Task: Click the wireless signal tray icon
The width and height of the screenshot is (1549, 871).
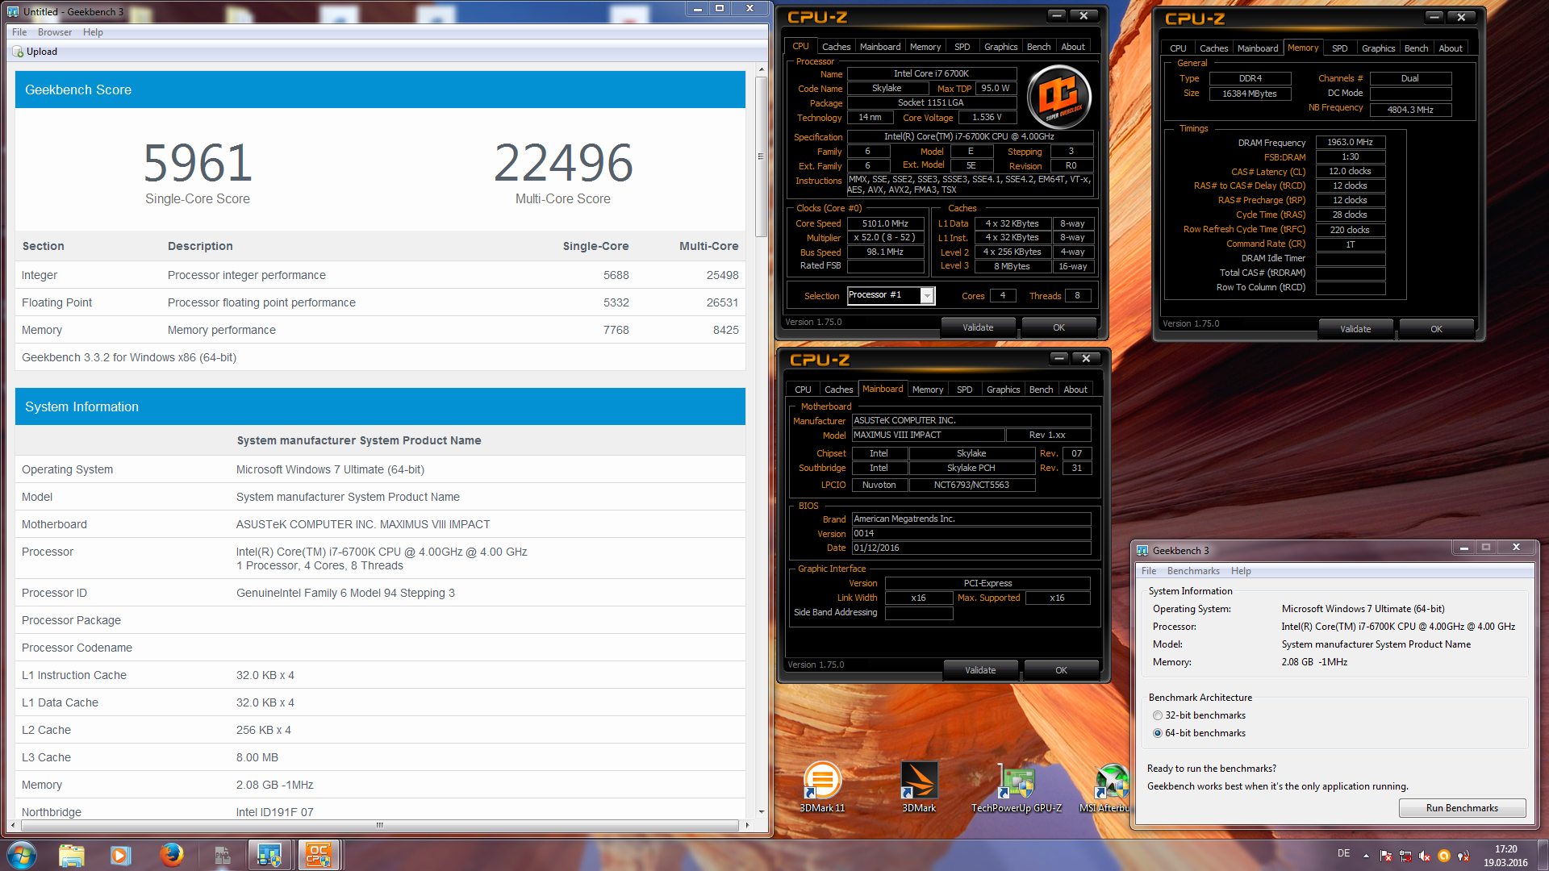Action: 1464,856
